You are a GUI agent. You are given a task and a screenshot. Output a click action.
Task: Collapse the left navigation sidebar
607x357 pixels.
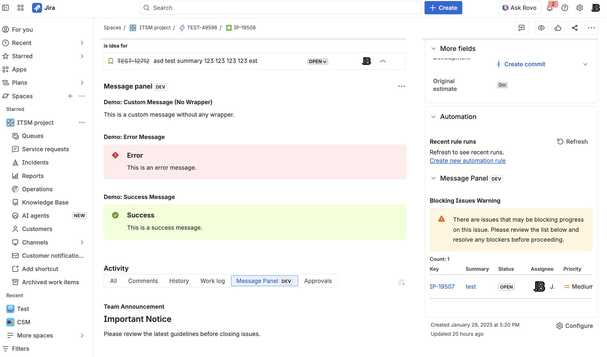click(x=6, y=8)
